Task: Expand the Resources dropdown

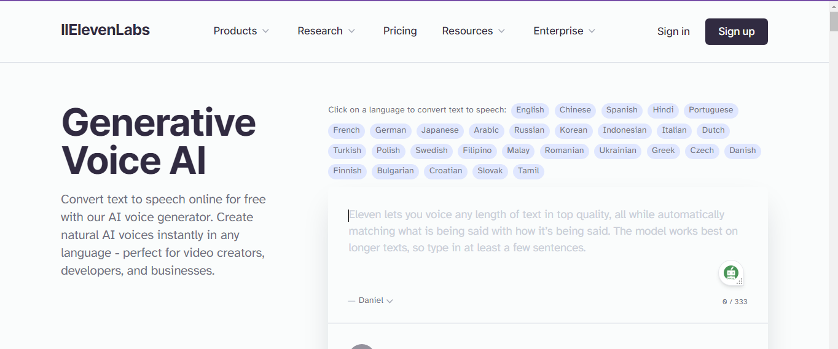Action: [474, 31]
